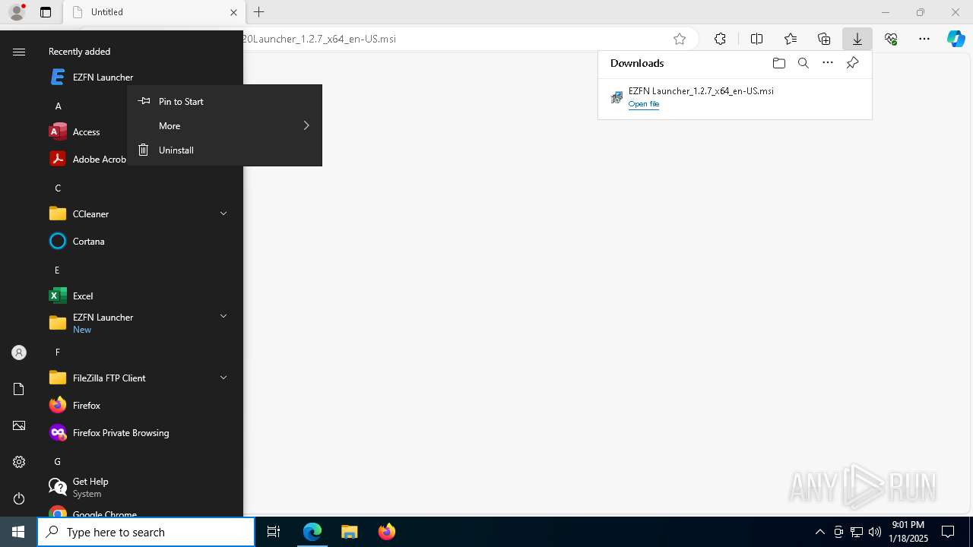Open Favorites list in Edge

[791, 39]
